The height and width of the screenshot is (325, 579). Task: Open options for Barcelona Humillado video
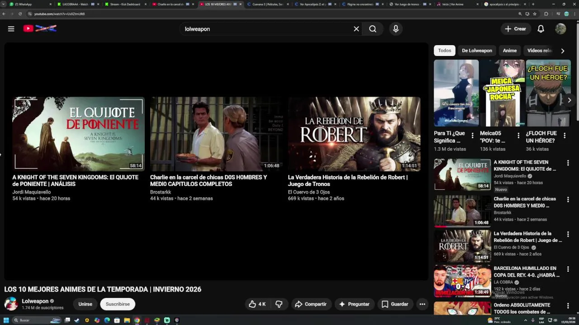[x=568, y=269]
